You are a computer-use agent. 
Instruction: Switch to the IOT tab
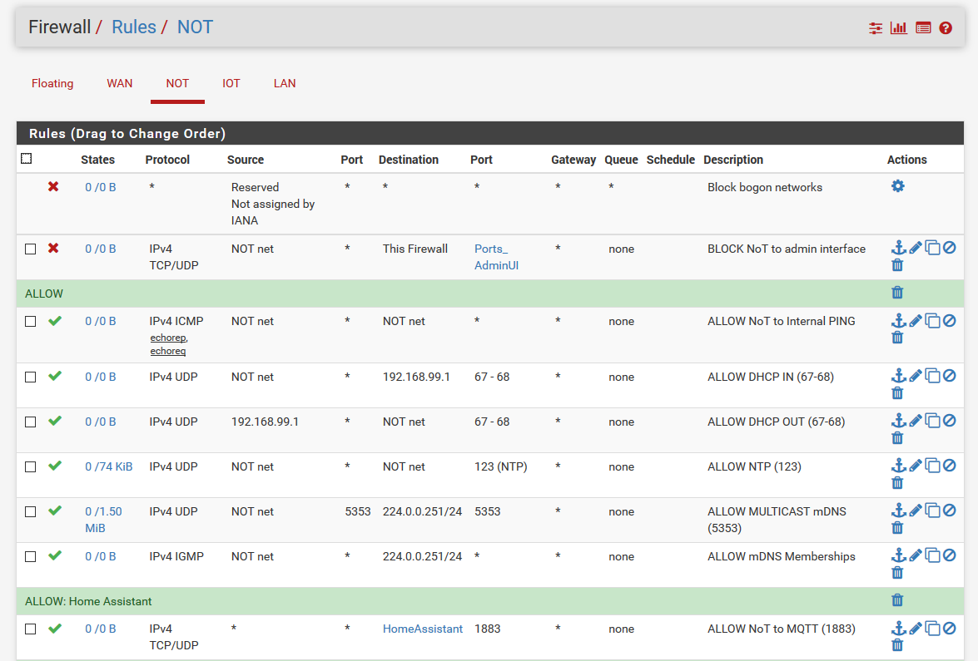(x=231, y=83)
